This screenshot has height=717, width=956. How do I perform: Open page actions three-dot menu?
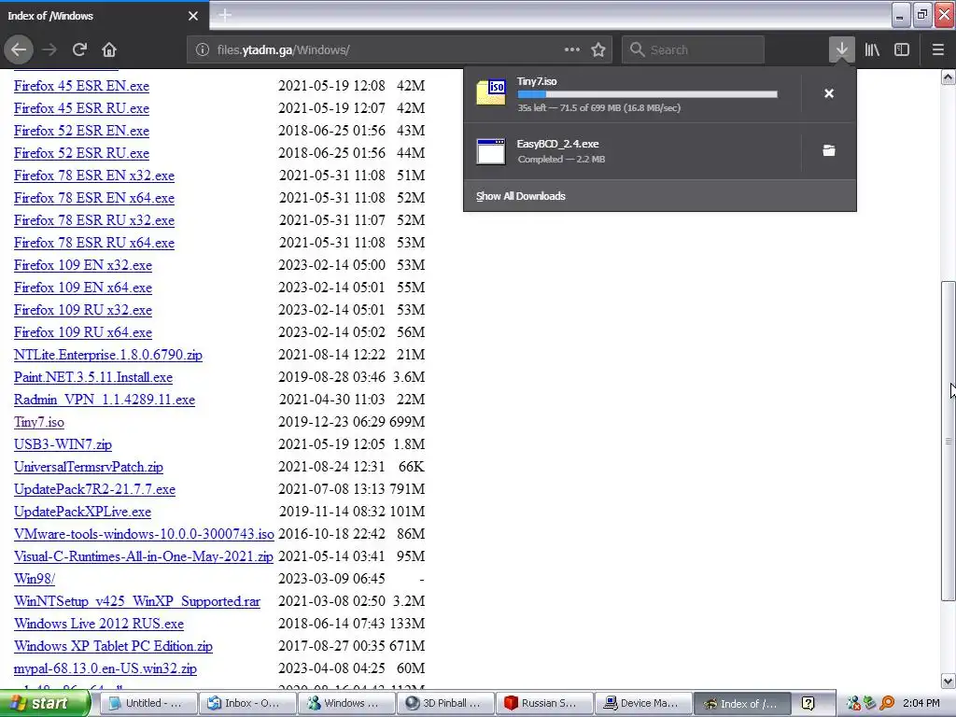[x=572, y=49]
